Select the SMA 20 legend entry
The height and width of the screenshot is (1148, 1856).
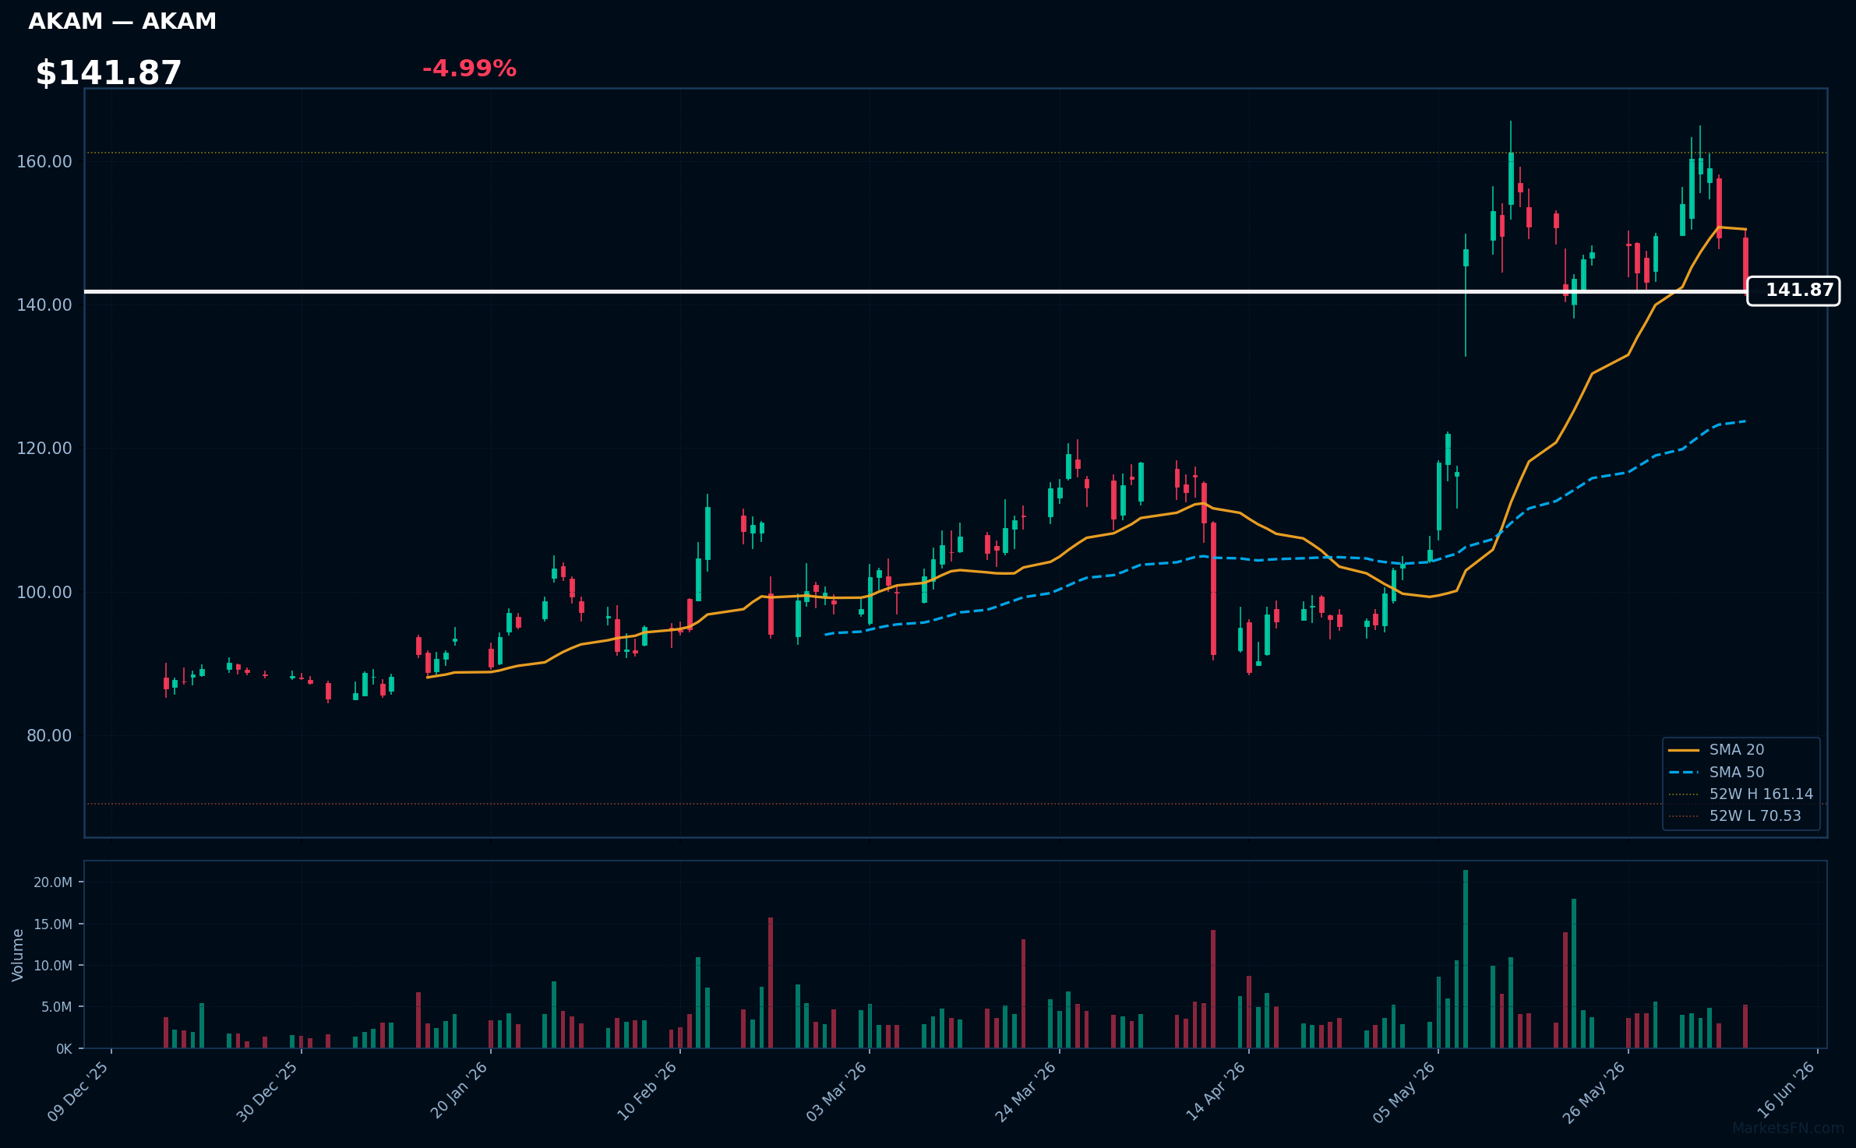click(x=1736, y=750)
